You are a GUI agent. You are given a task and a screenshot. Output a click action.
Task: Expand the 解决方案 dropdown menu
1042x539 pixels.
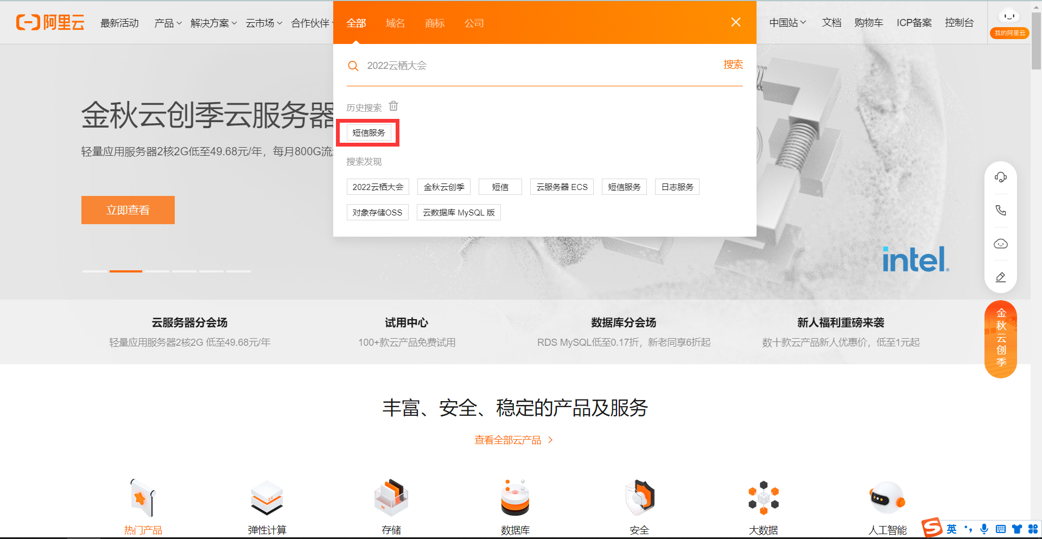[x=213, y=23]
